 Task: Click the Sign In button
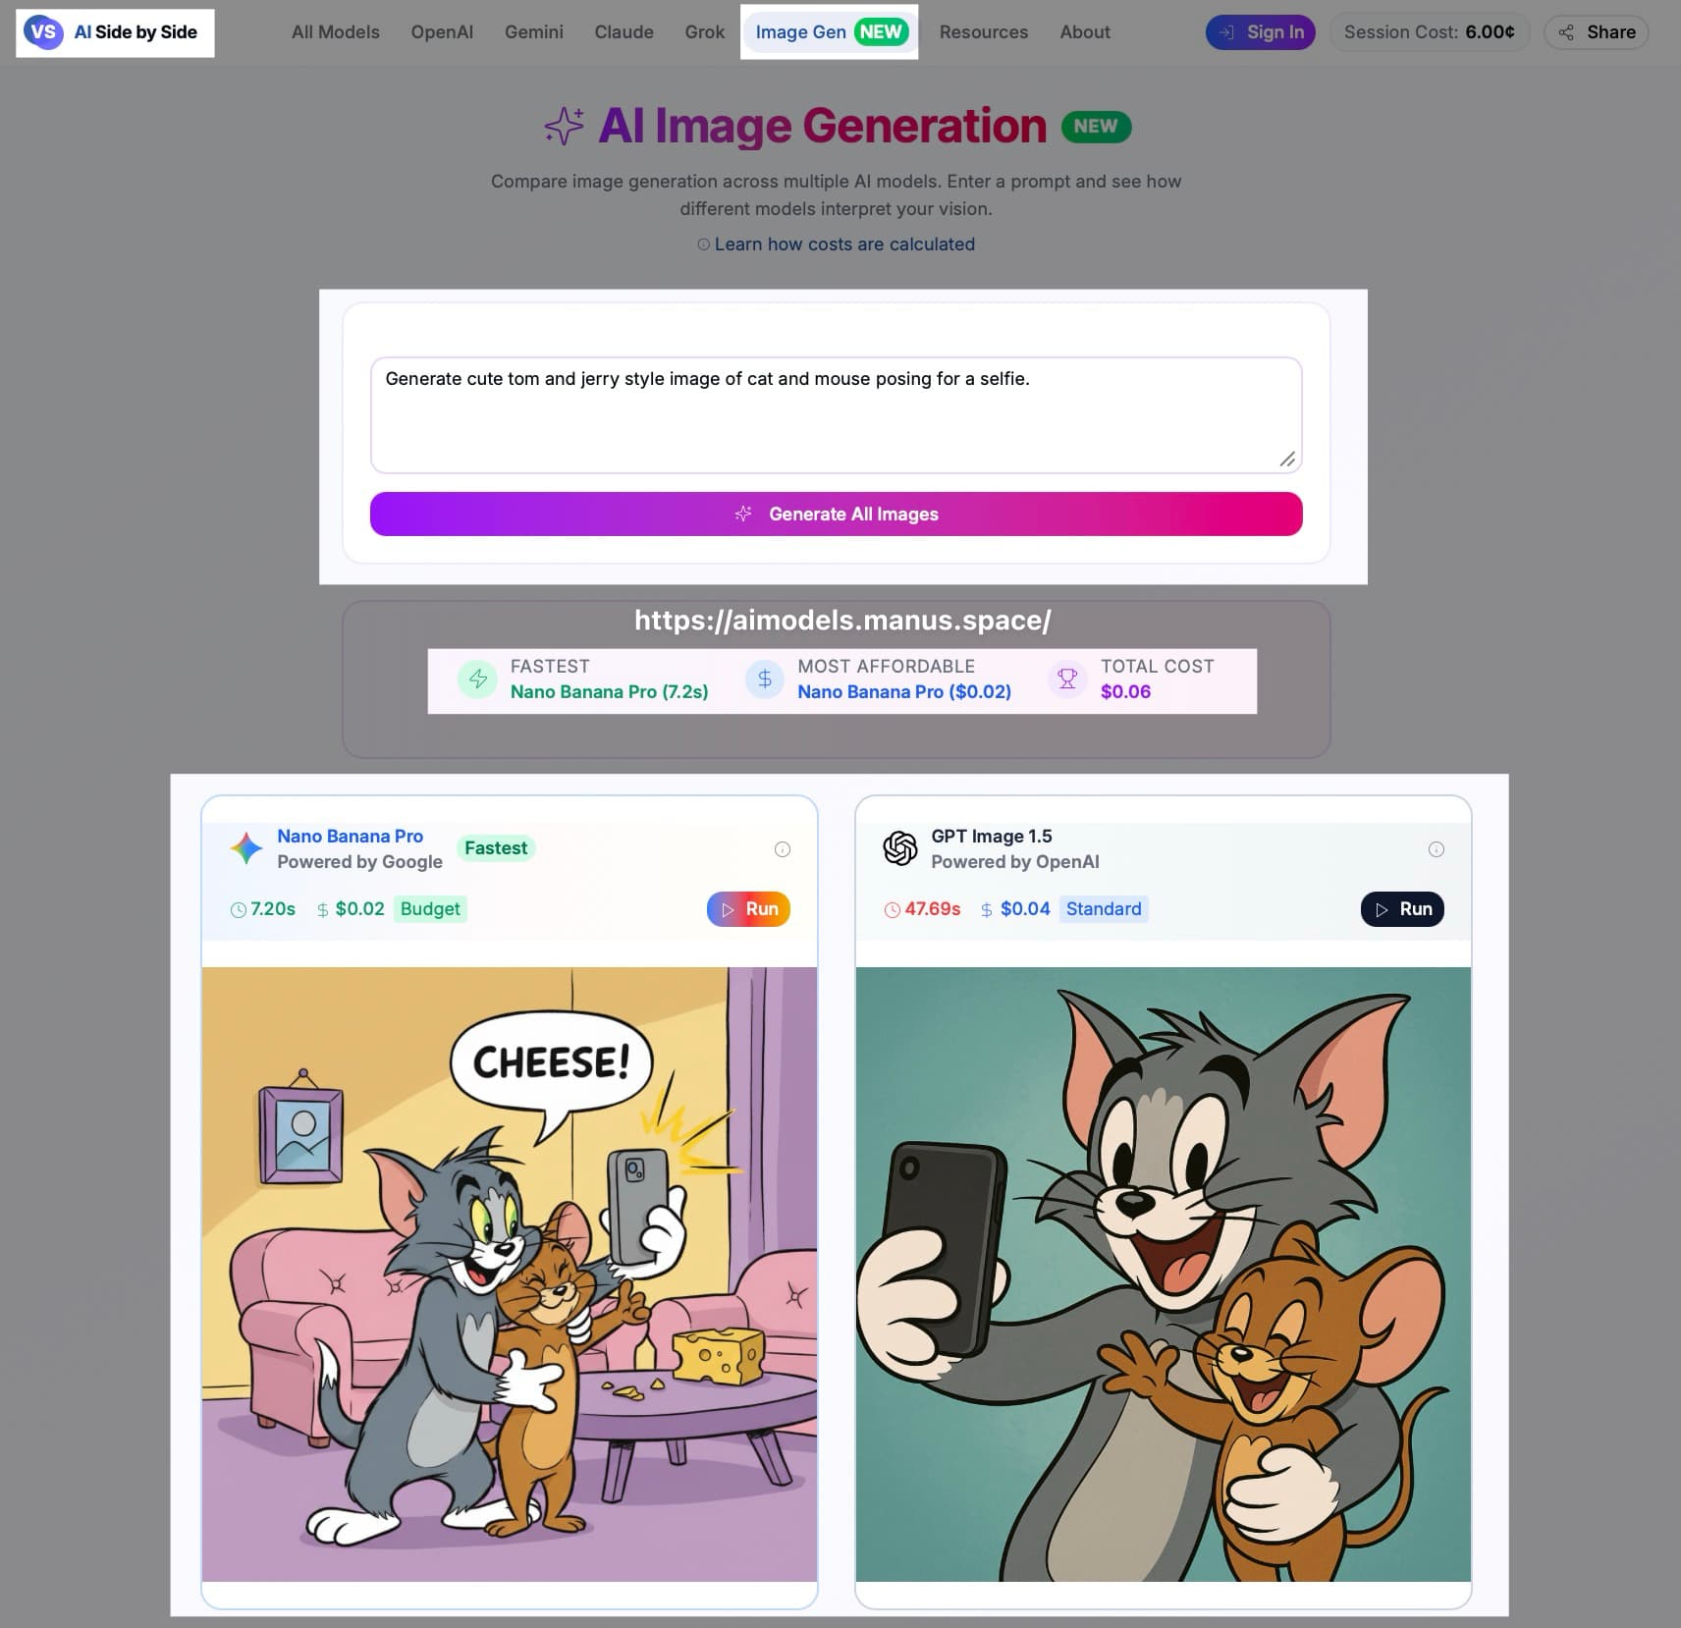(x=1261, y=32)
